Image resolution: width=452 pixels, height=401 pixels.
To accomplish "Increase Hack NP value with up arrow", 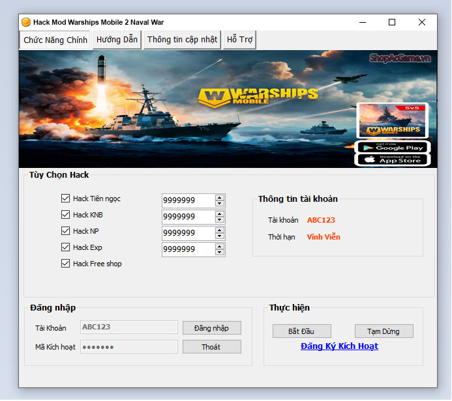I will (220, 230).
